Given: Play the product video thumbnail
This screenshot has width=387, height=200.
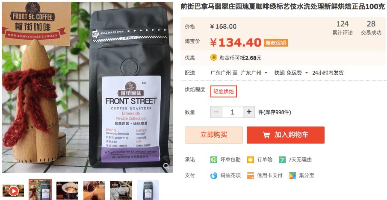Looking at the screenshot, I should [13, 191].
